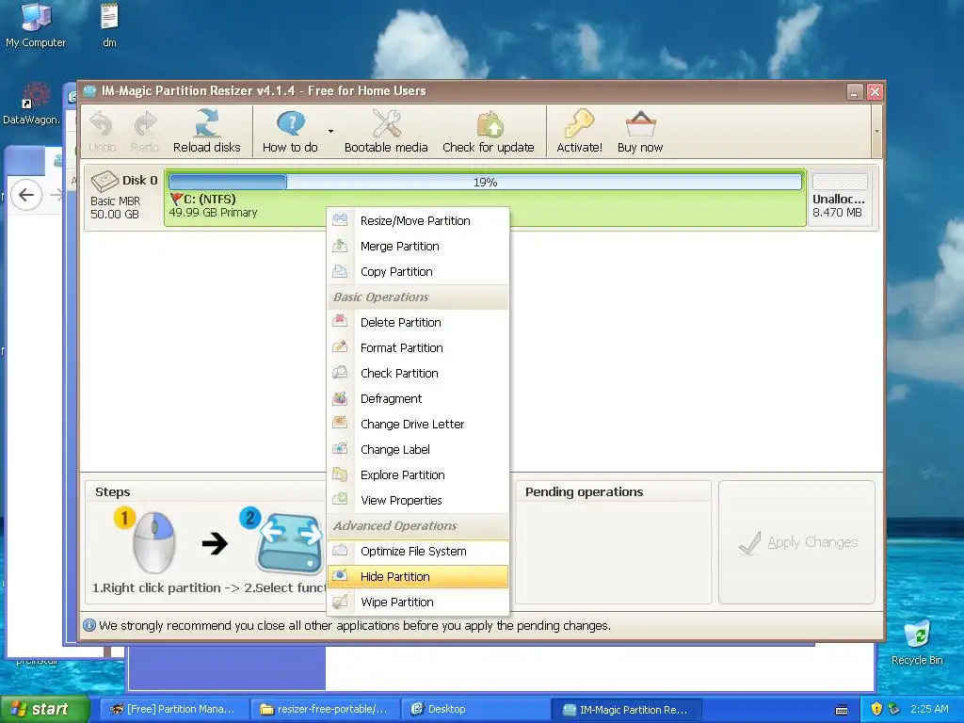Open My Computer desktop icon
Screen dimensions: 964x723
pos(36,25)
